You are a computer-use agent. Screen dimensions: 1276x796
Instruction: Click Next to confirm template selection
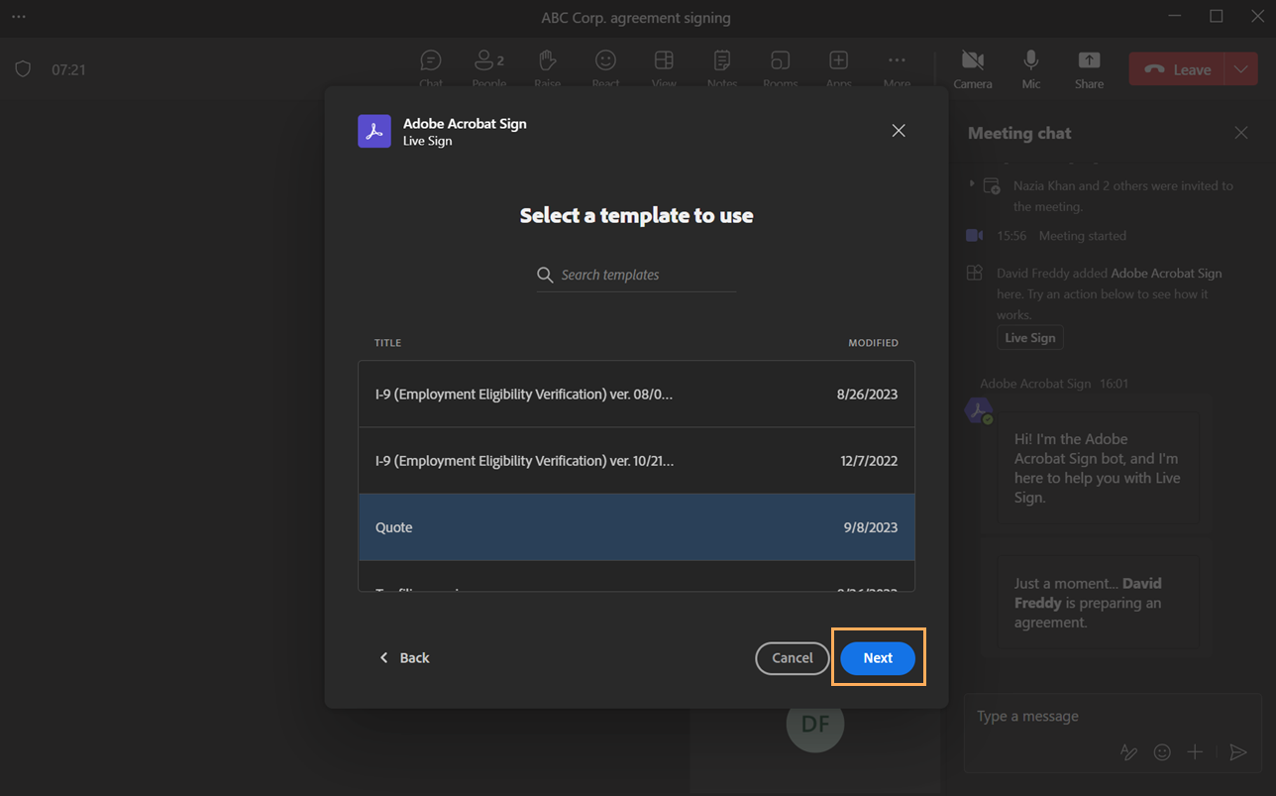click(x=878, y=657)
